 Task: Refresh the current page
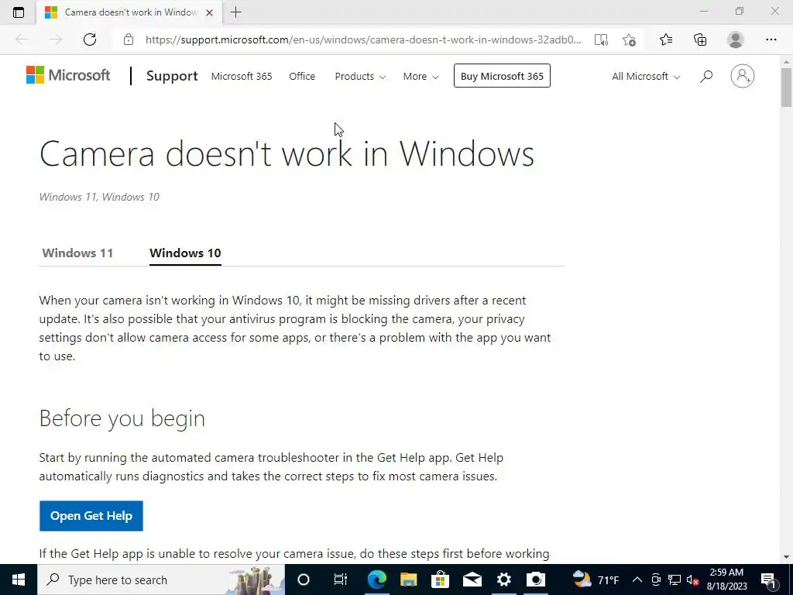pyautogui.click(x=90, y=40)
